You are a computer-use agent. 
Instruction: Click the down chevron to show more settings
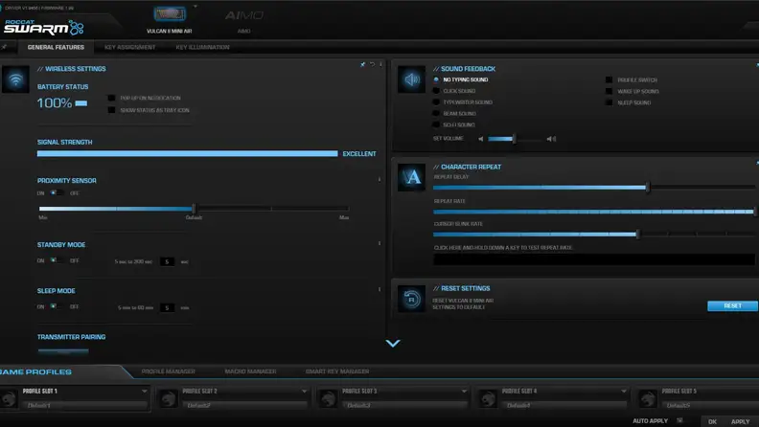(393, 344)
